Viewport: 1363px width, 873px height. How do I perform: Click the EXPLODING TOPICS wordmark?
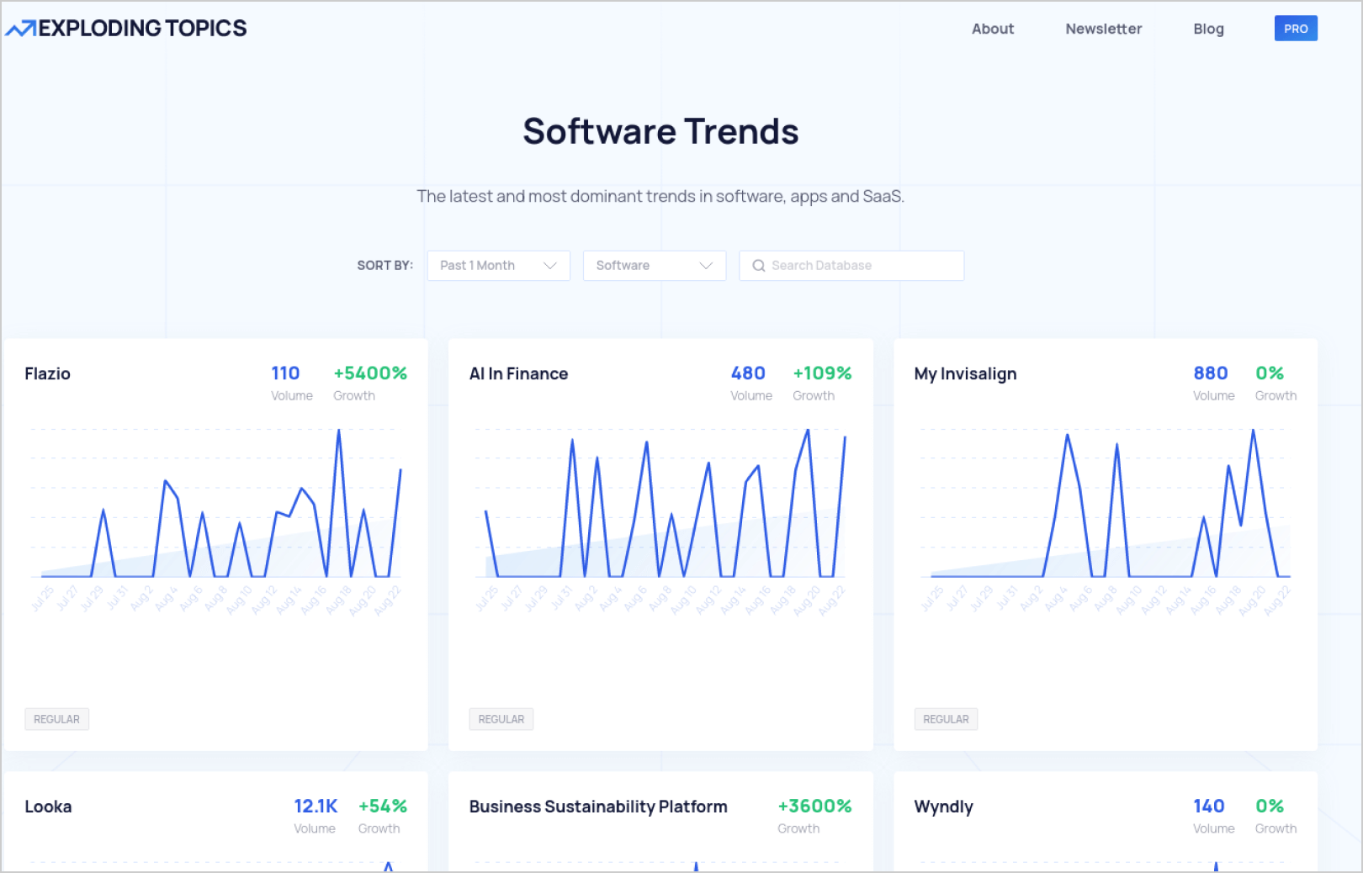(142, 29)
